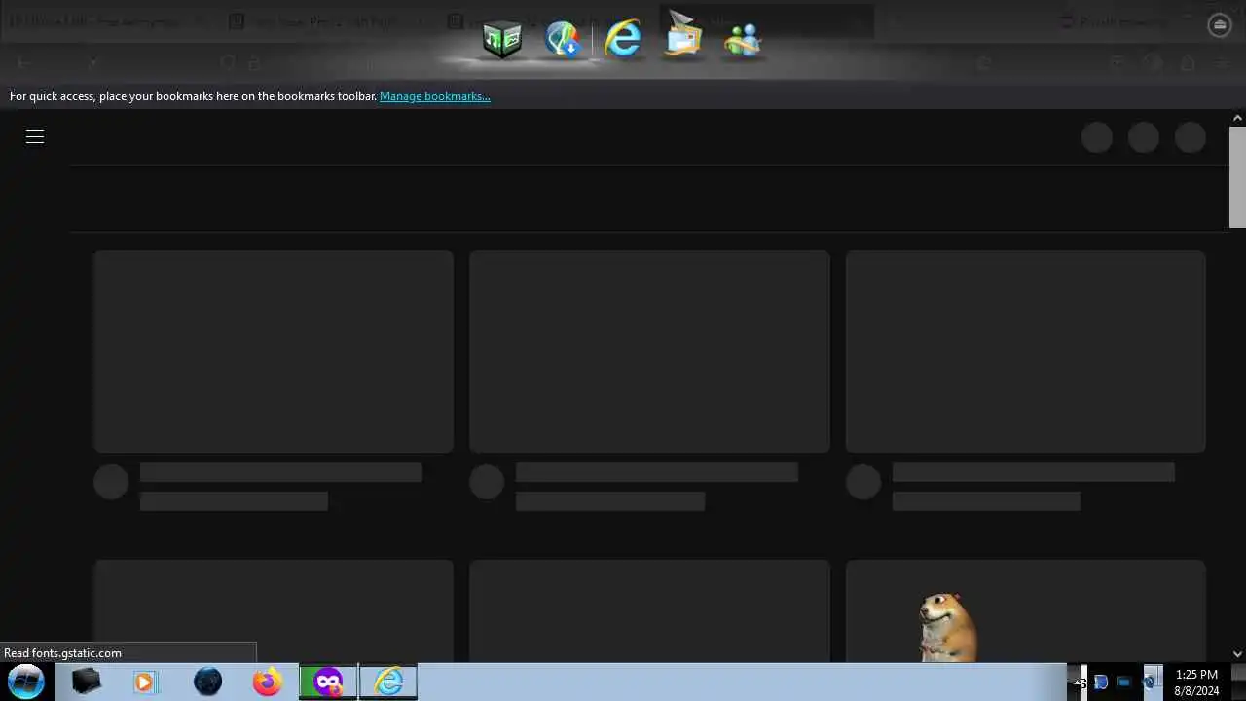This screenshot has width=1246, height=701.
Task: Open the dark blue globe app on the taskbar
Action: point(207,682)
